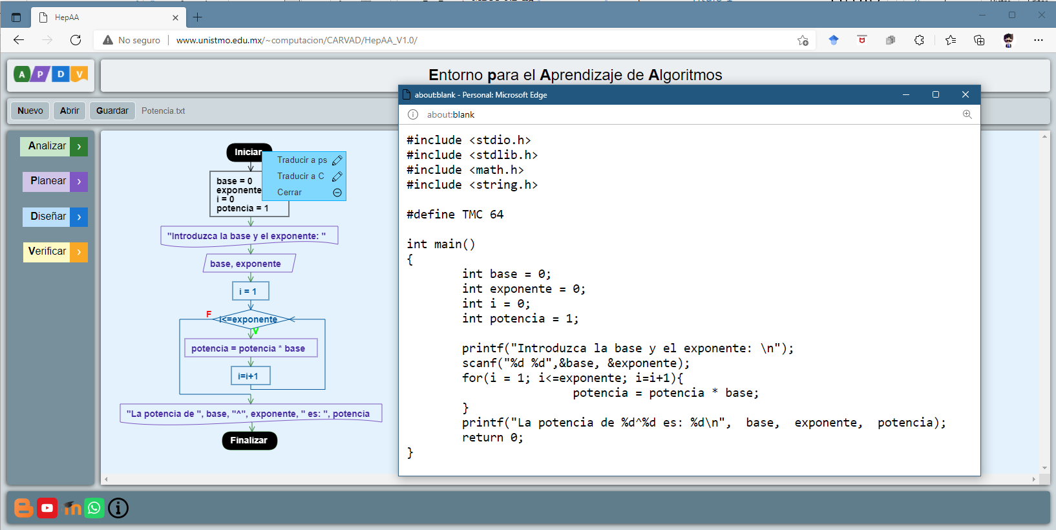Click the purple P logo tile
This screenshot has width=1056, height=530.
click(40, 74)
